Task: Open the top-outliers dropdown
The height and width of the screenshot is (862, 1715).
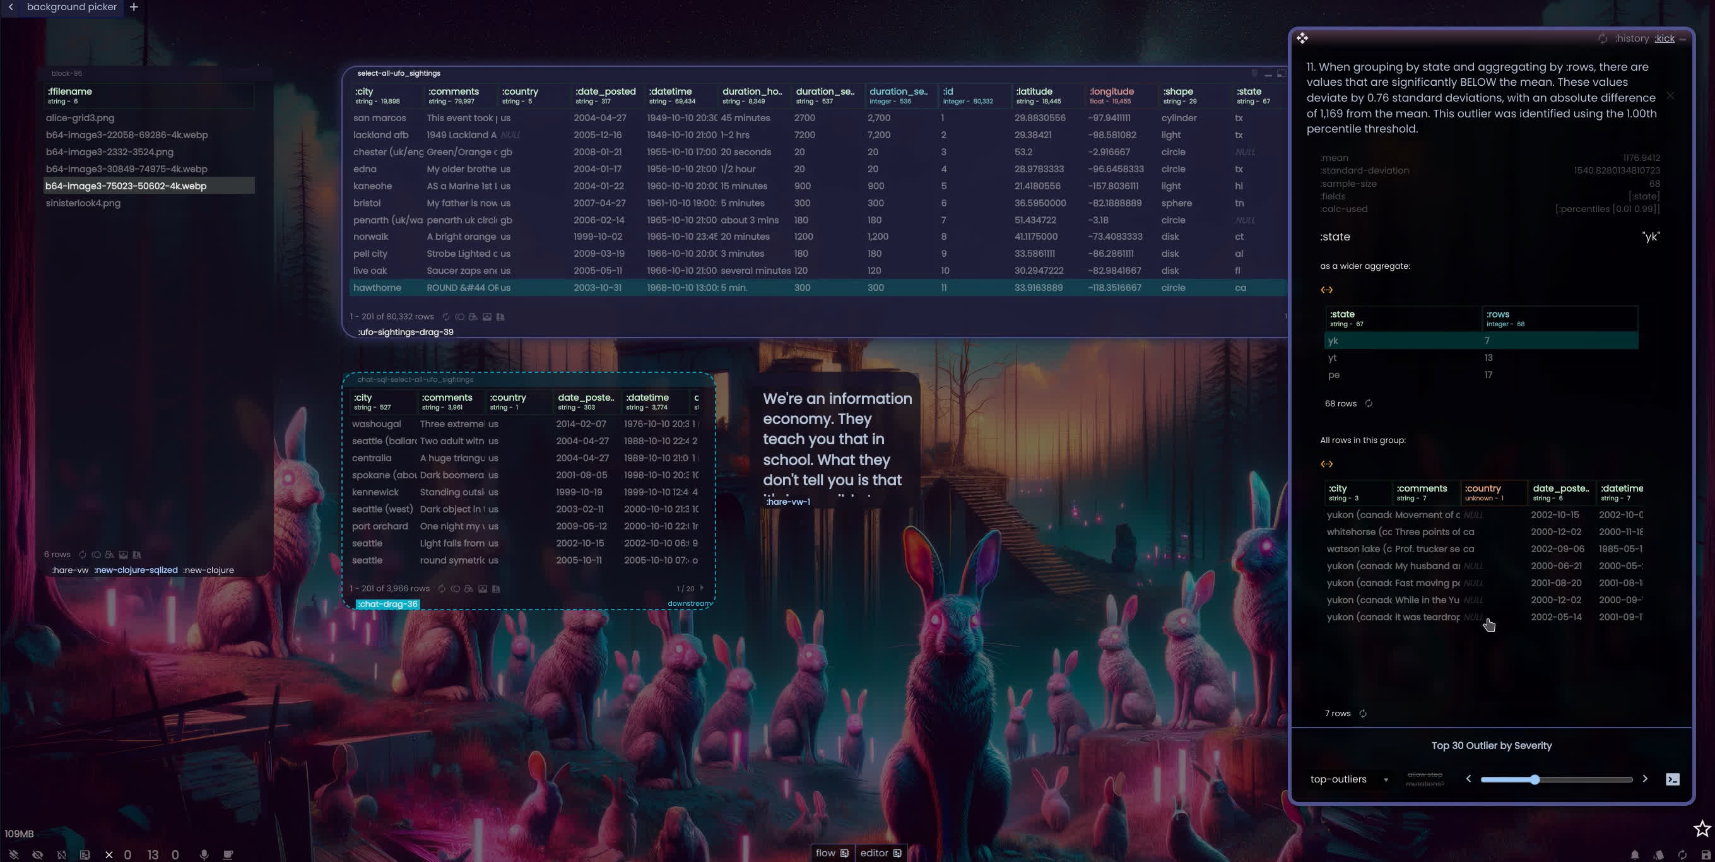Action: [x=1349, y=779]
